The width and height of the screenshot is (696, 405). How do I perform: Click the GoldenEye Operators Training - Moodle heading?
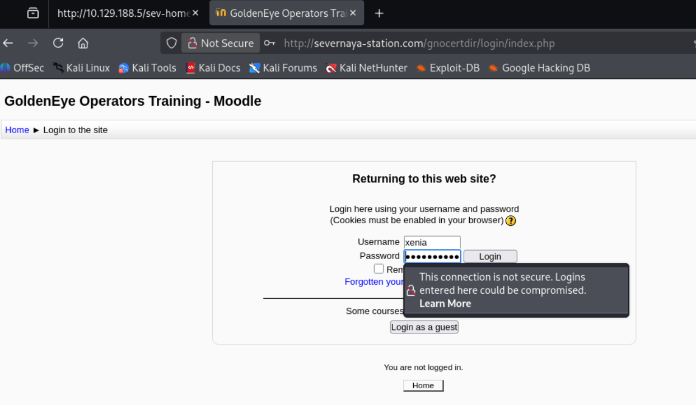pyautogui.click(x=133, y=101)
